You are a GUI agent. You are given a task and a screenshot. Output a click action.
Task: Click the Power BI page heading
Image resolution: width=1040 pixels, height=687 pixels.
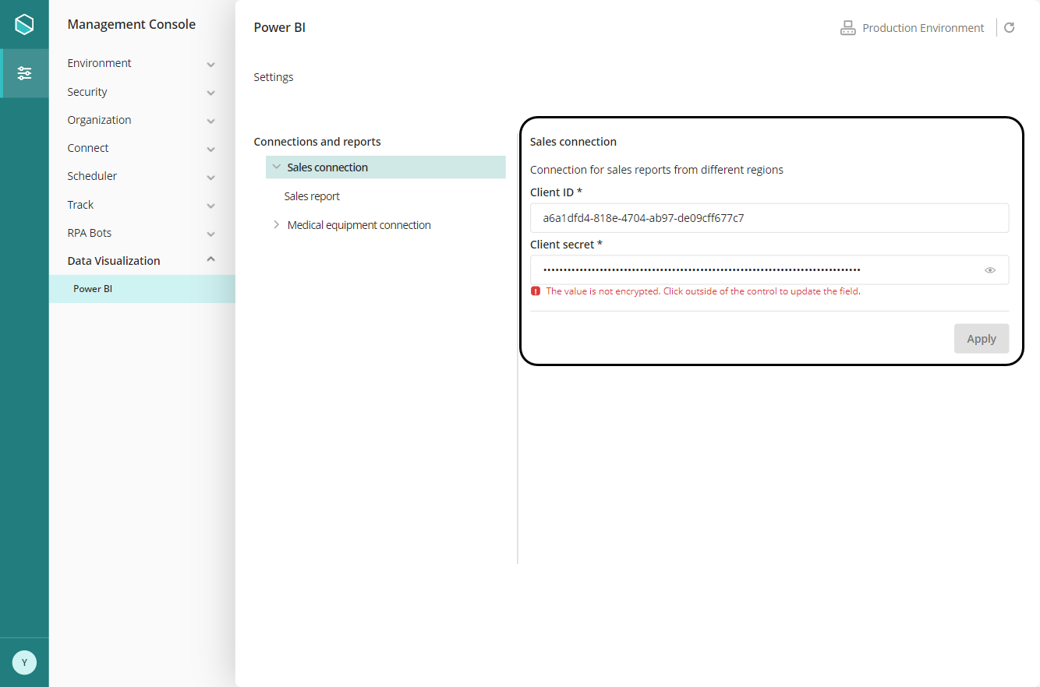coord(280,27)
